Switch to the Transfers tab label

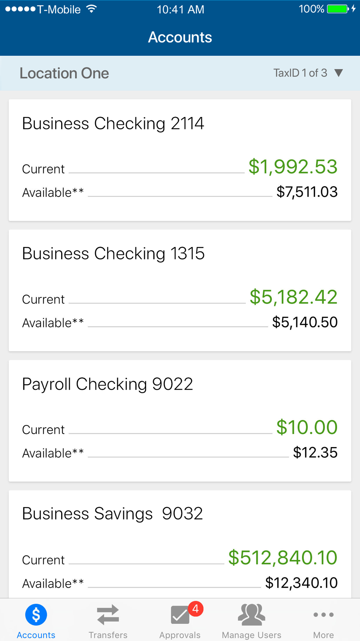tap(108, 635)
